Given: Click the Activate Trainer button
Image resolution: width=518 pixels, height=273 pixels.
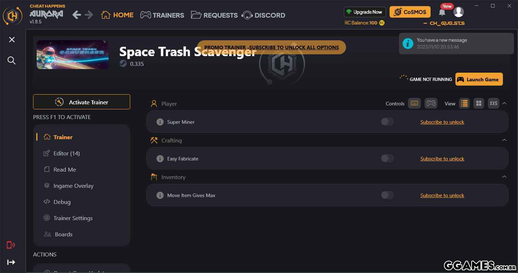Looking at the screenshot, I should 82,102.
